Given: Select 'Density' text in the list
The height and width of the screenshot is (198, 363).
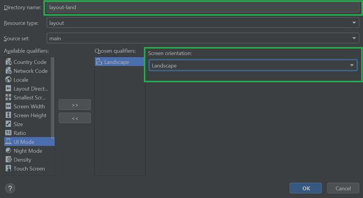Looking at the screenshot, I should (22, 160).
